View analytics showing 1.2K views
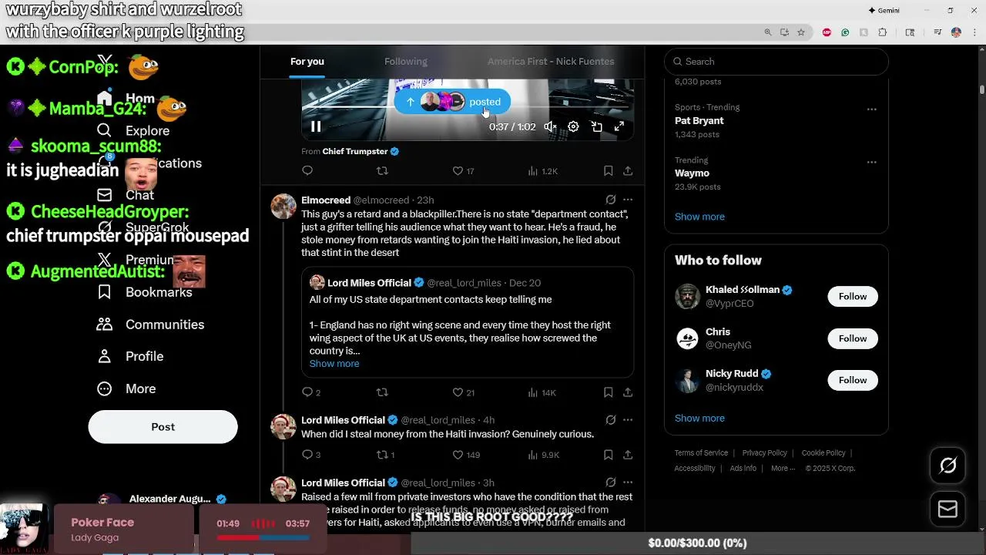 pos(542,171)
